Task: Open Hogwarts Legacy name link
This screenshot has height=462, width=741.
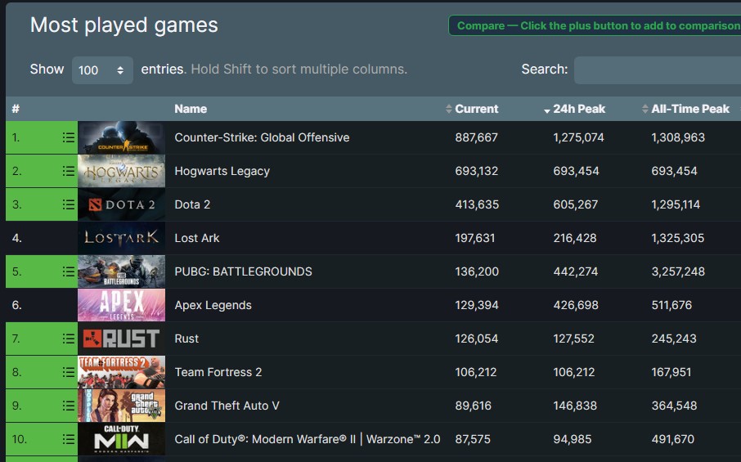Action: tap(222, 171)
